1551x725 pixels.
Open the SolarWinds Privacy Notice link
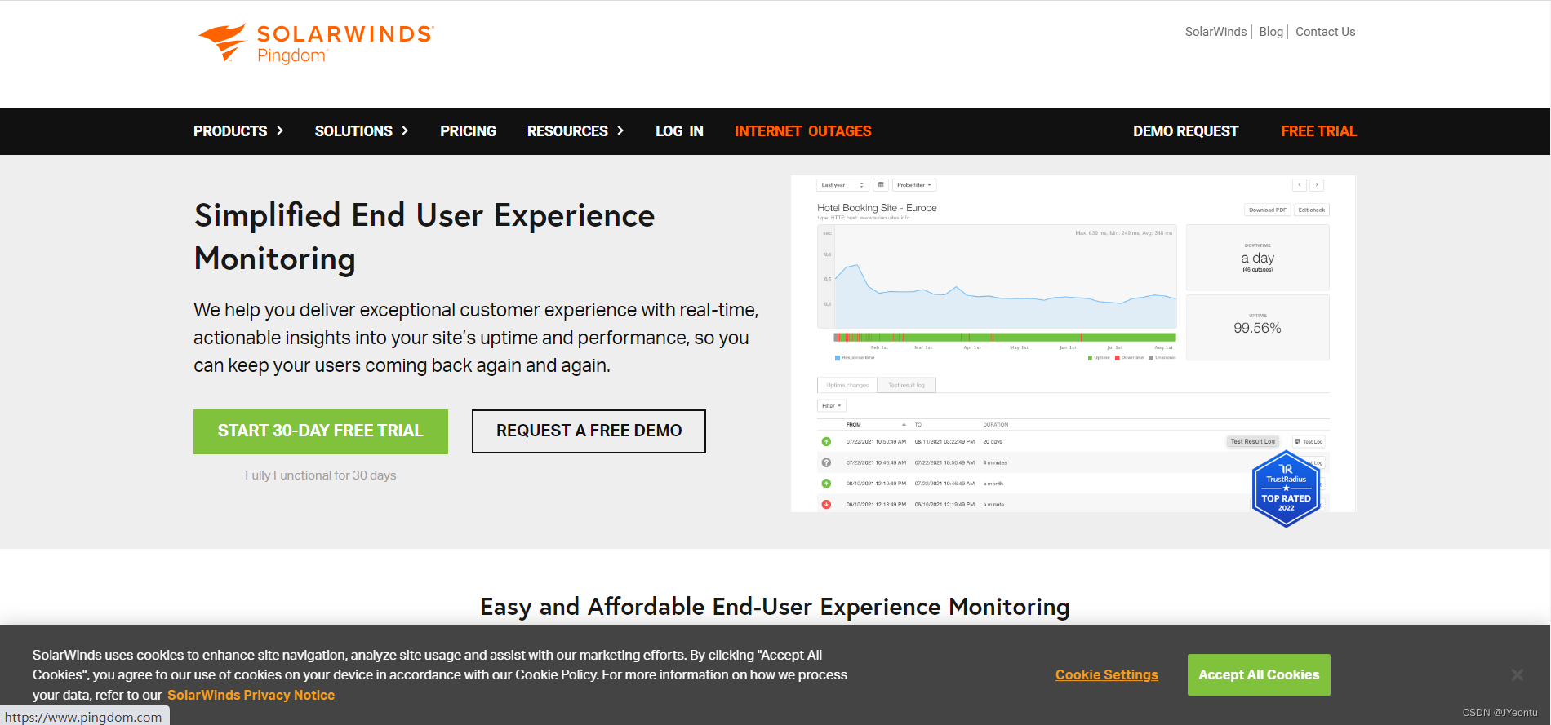click(251, 695)
